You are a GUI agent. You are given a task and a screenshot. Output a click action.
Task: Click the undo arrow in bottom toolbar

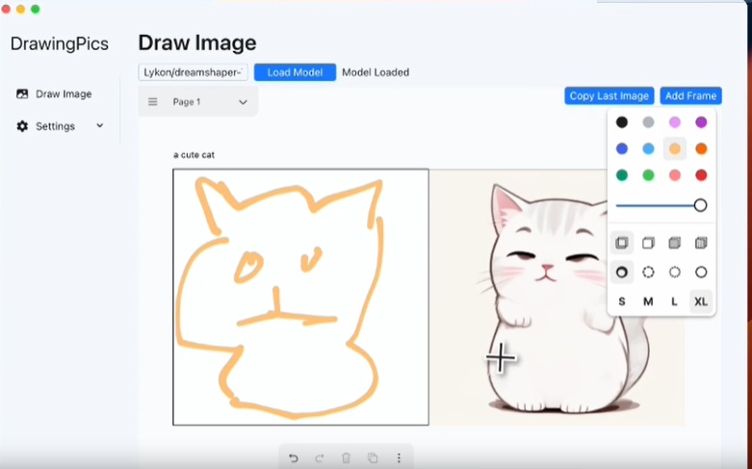point(294,458)
